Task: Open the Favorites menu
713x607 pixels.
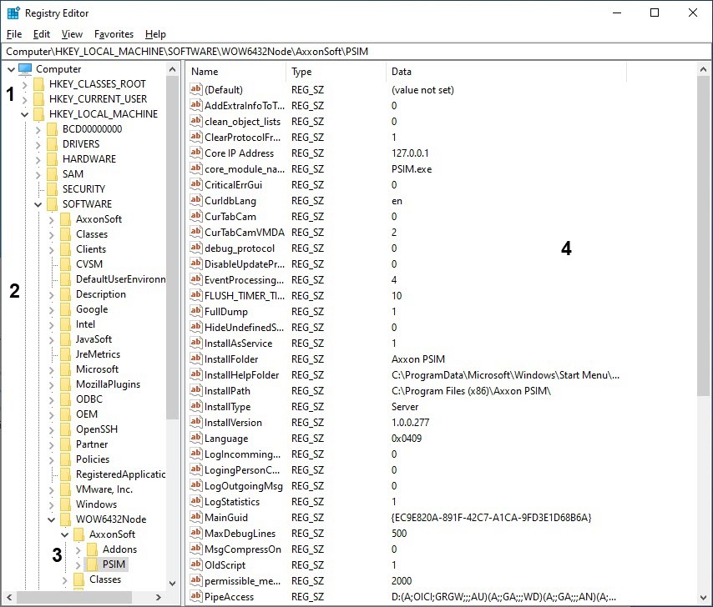Action: (114, 34)
